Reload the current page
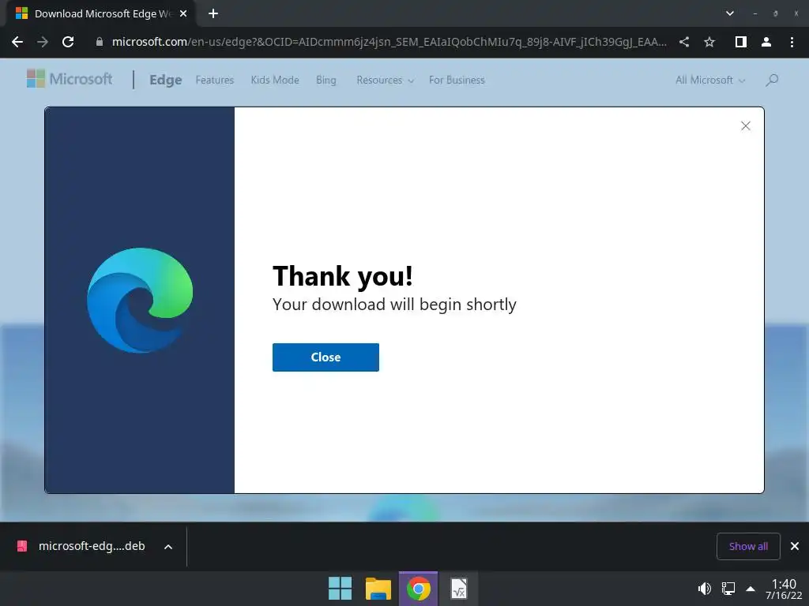The height and width of the screenshot is (606, 809). click(x=68, y=43)
